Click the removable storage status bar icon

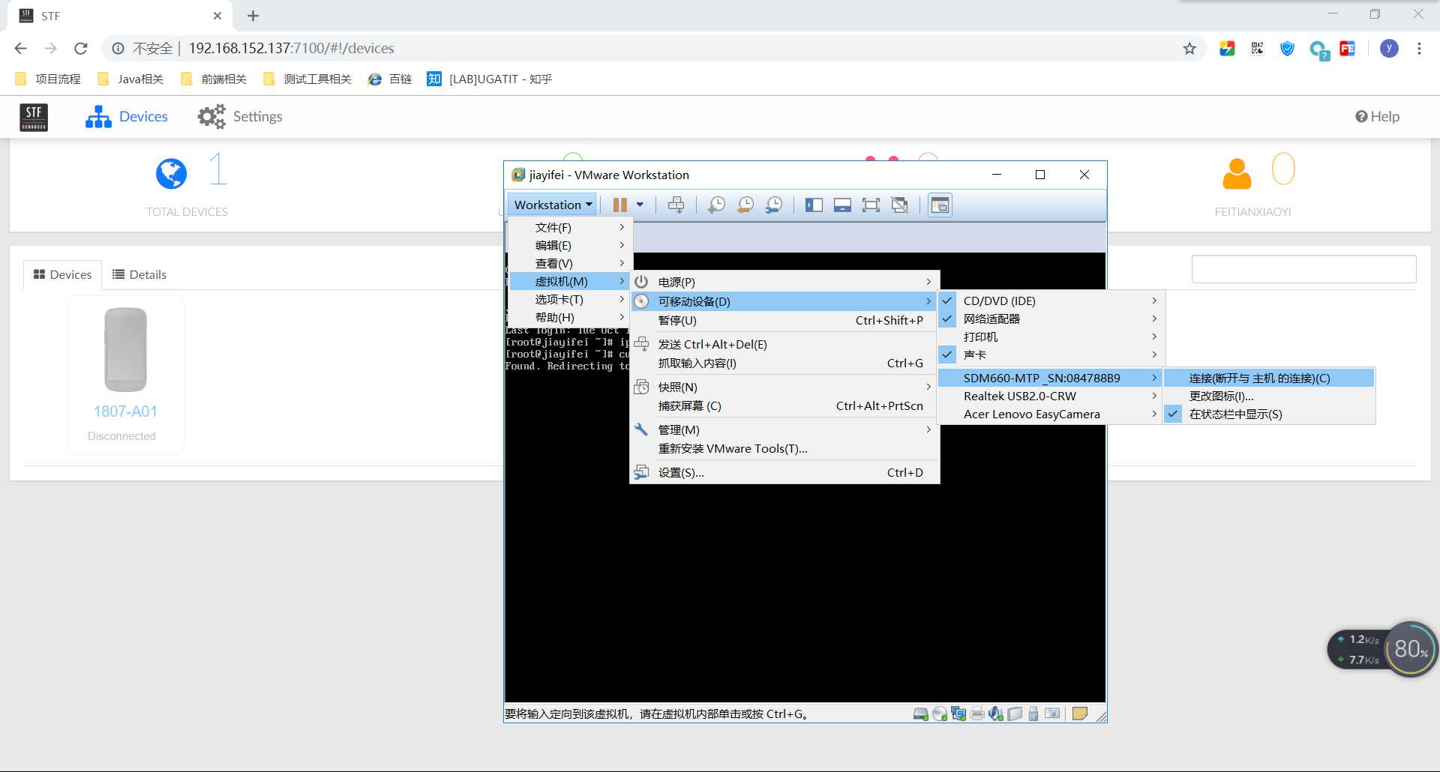pyautogui.click(x=1015, y=714)
